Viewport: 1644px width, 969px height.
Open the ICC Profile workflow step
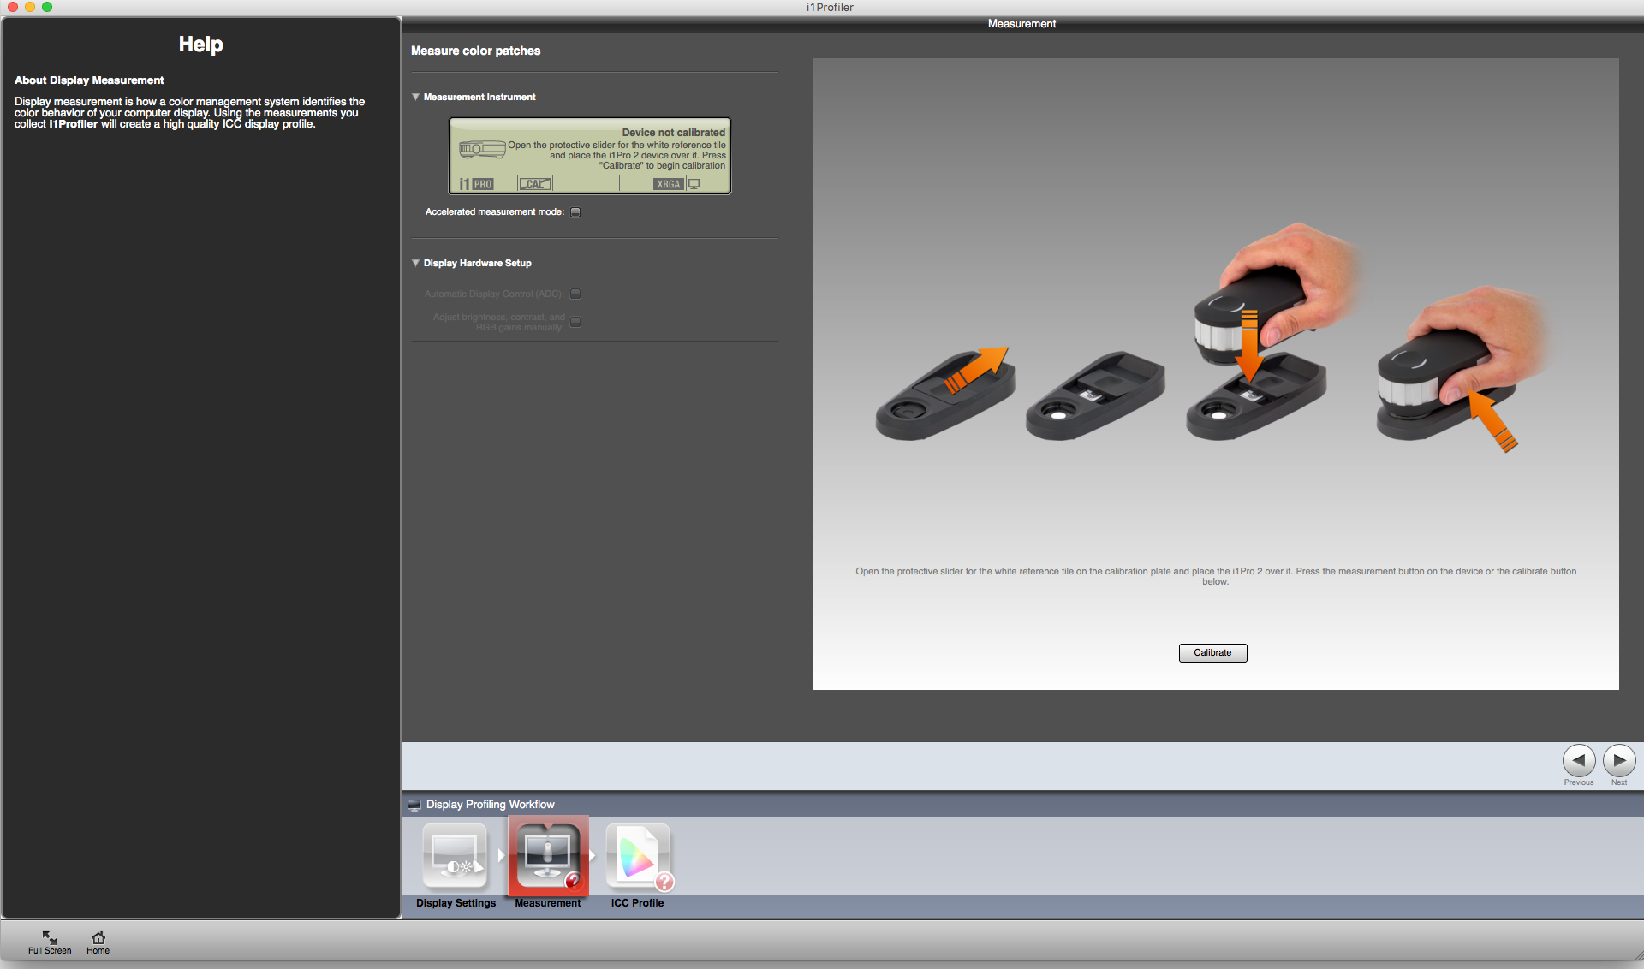[638, 857]
